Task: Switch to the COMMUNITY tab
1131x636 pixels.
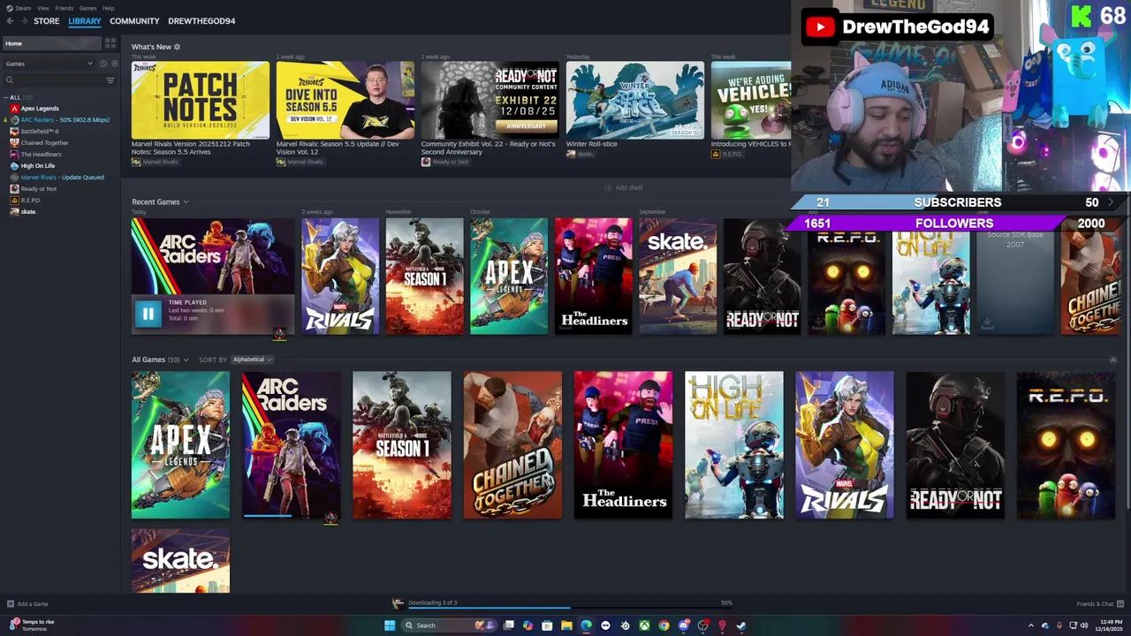Action: coord(134,21)
